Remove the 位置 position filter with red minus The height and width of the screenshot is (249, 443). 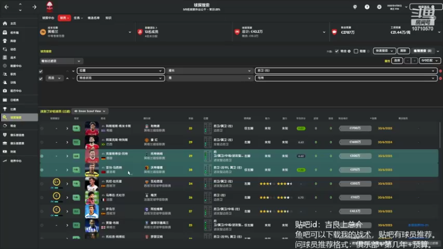[x=440, y=71]
